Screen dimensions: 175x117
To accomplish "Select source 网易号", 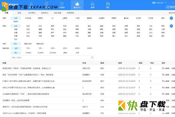I will click(x=114, y=18).
